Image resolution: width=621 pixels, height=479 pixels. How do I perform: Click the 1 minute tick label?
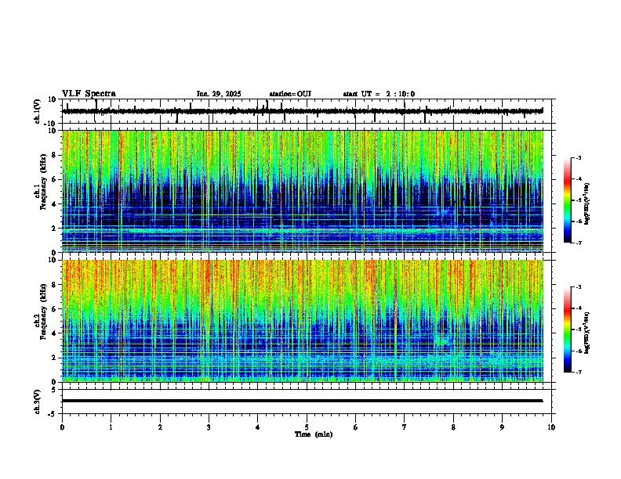111,427
